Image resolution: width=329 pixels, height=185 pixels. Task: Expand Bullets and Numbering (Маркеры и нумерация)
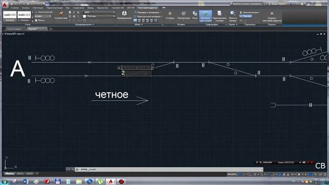[148, 12]
